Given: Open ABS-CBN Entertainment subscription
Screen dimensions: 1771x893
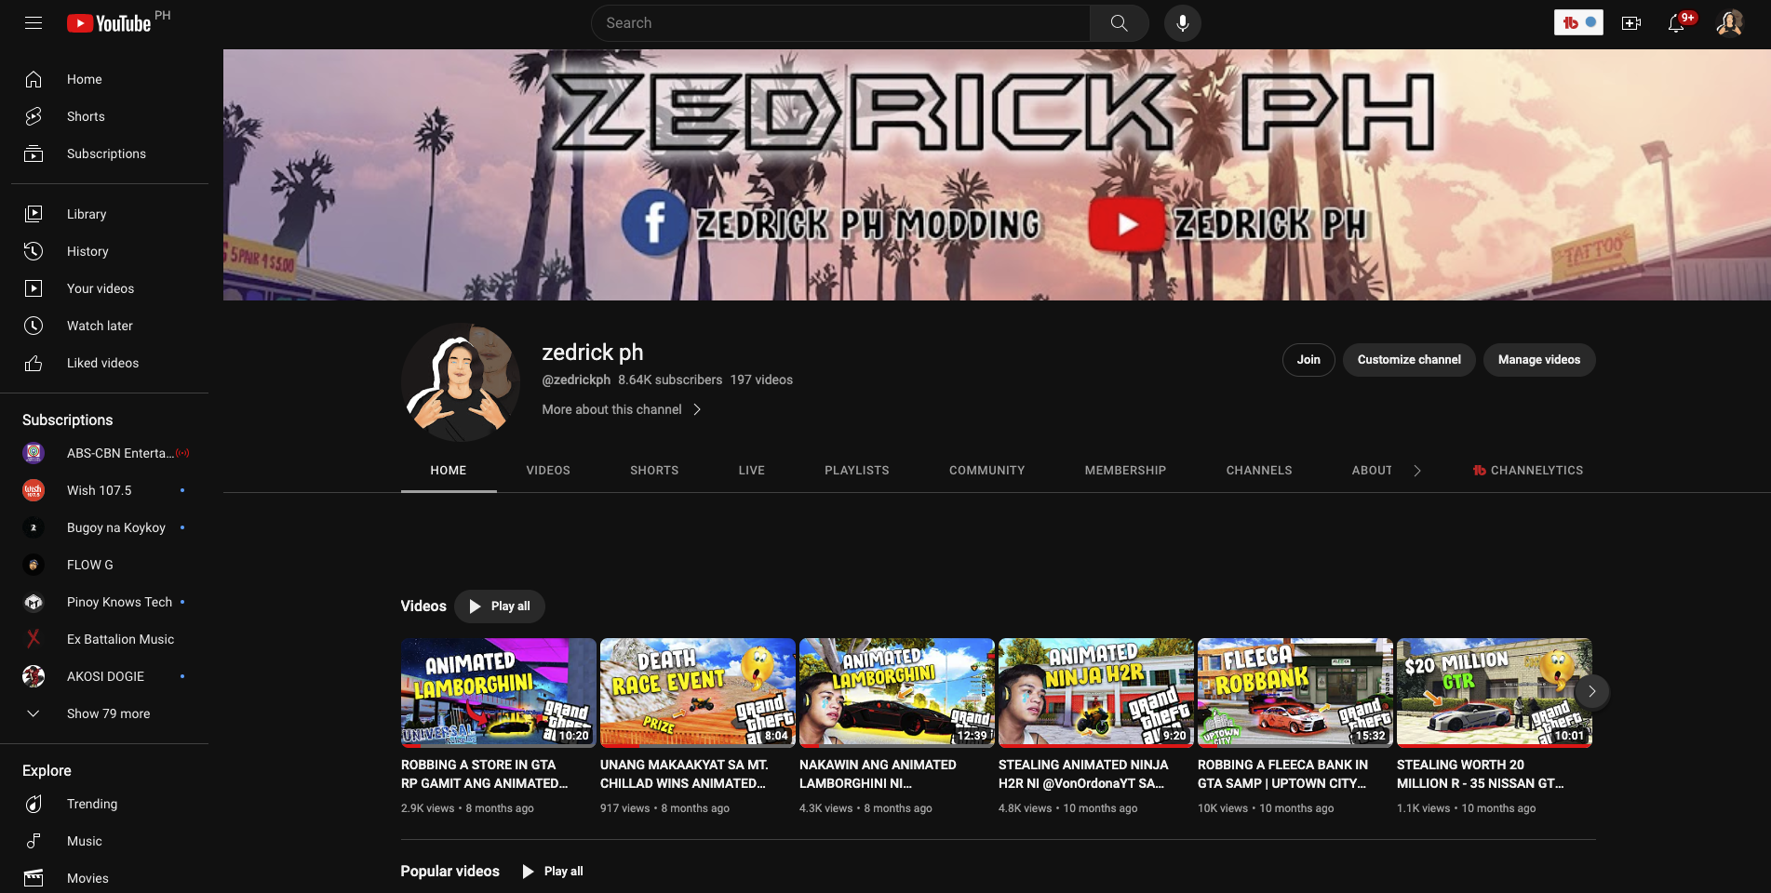Looking at the screenshot, I should (x=110, y=453).
